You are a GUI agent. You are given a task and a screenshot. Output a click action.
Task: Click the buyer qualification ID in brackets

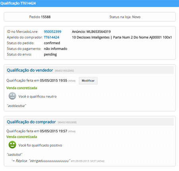[67, 122]
